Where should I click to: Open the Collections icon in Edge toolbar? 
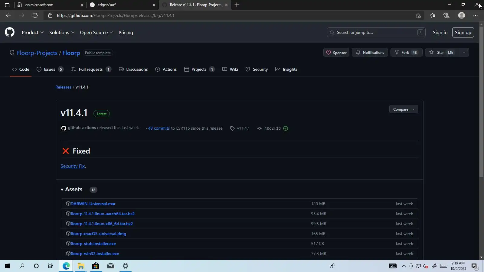point(446,15)
